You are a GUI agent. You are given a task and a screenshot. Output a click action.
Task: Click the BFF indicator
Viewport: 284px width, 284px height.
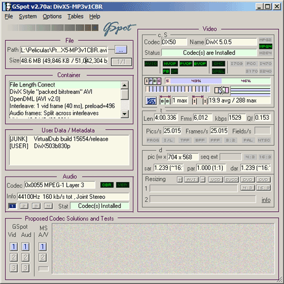tap(200, 140)
